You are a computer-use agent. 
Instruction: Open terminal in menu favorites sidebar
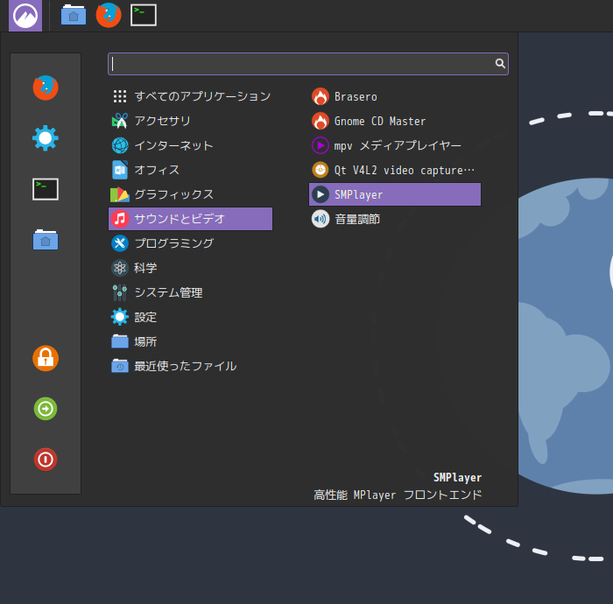(x=46, y=189)
